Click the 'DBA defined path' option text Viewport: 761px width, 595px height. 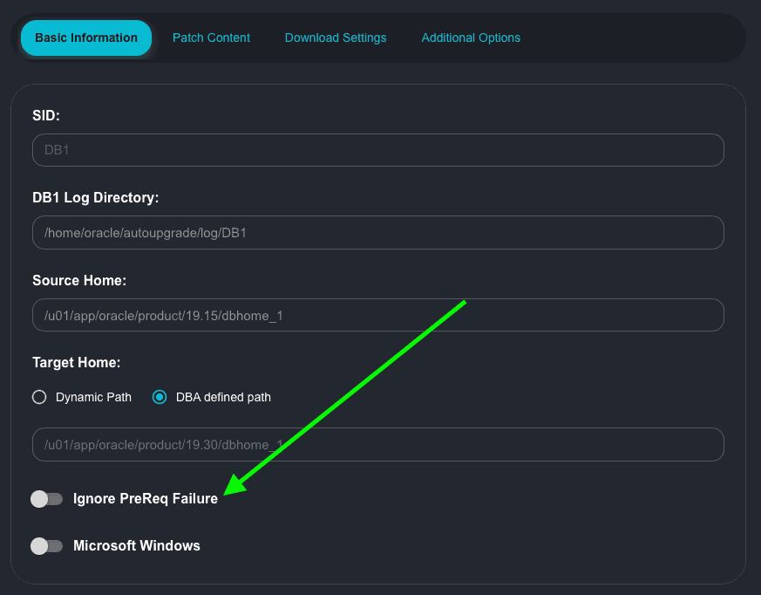pos(223,397)
